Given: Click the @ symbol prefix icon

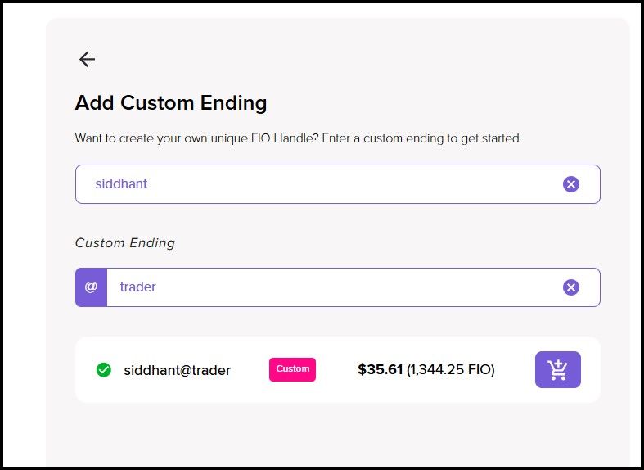Looking at the screenshot, I should point(91,287).
